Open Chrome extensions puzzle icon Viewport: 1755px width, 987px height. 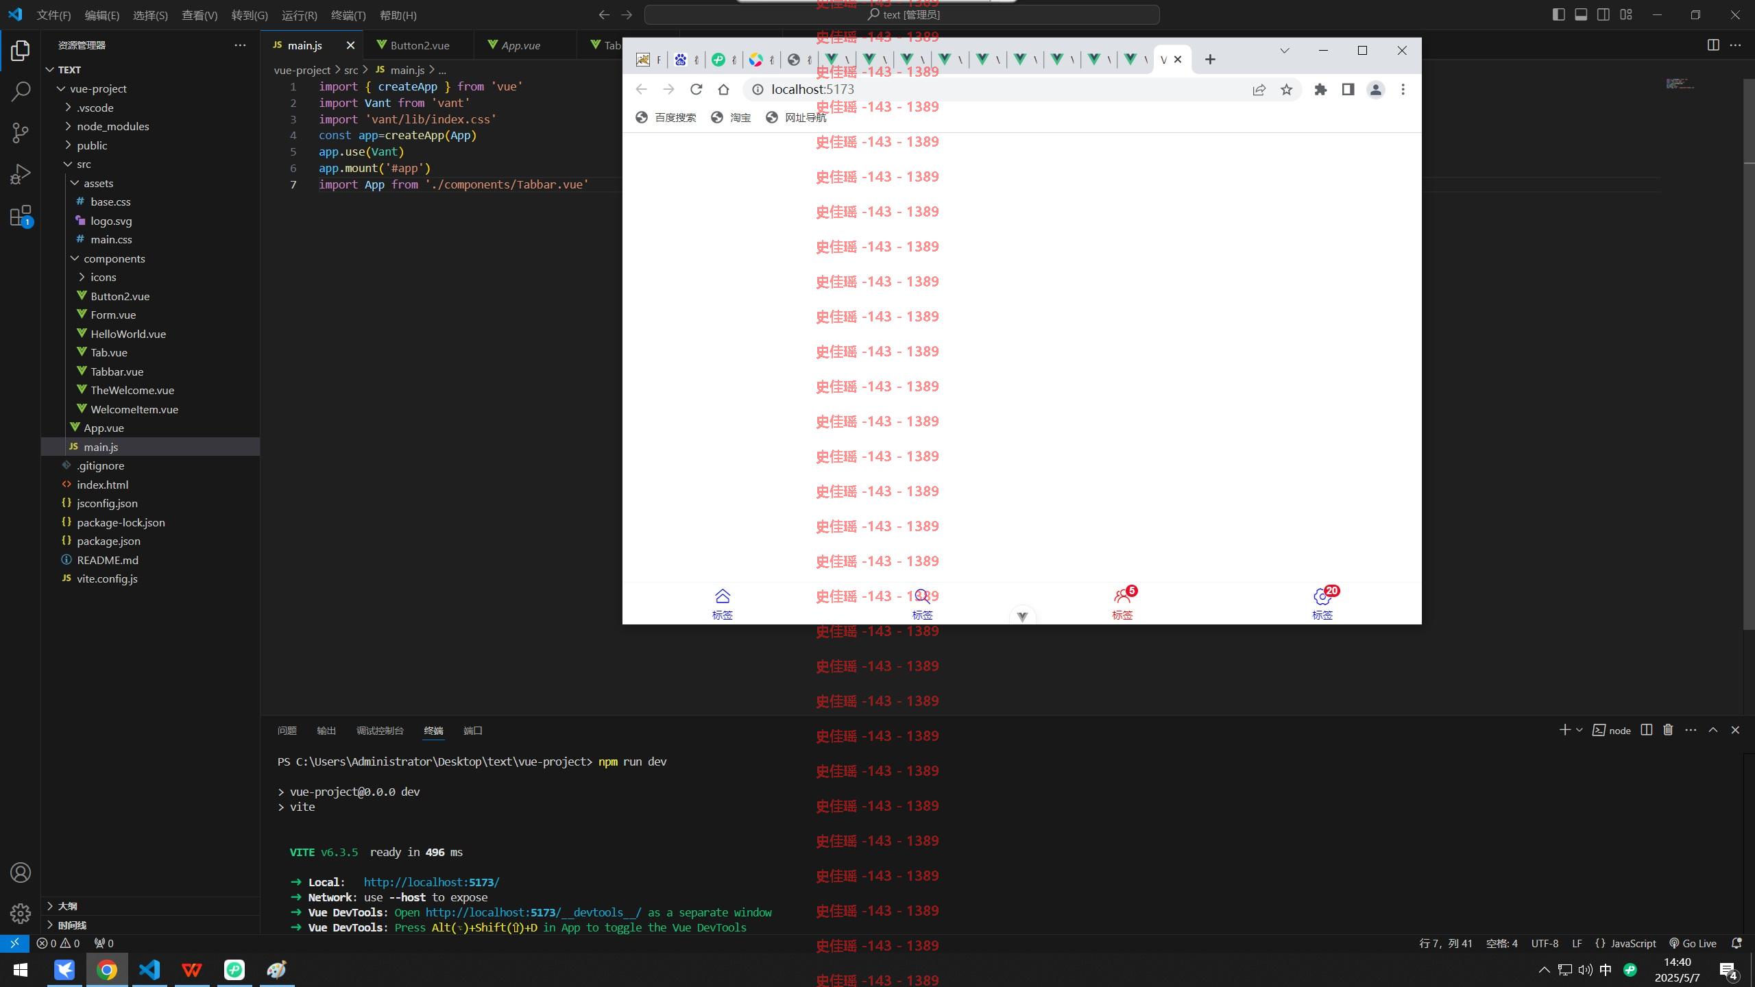pyautogui.click(x=1320, y=89)
